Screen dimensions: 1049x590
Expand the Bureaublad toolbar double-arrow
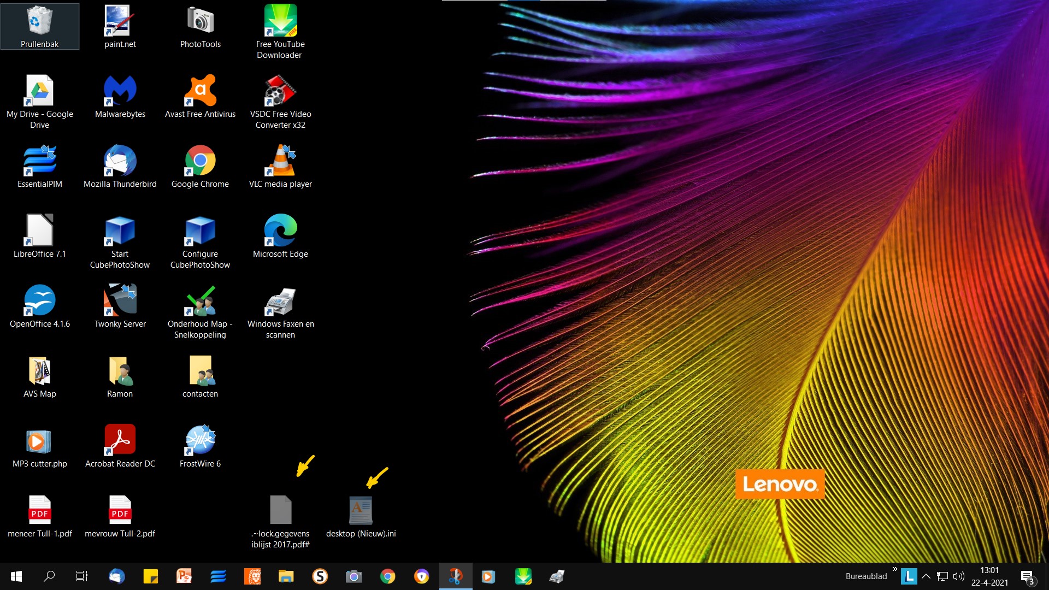895,569
